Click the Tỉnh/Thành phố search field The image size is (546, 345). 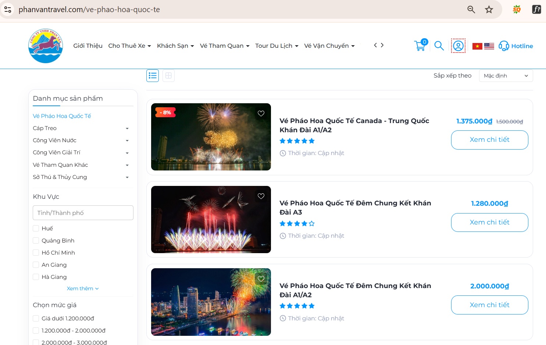pos(83,213)
